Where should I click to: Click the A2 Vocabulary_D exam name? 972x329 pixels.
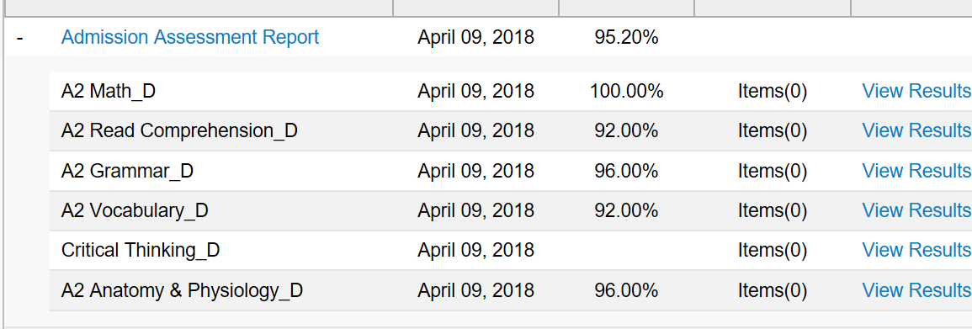click(x=135, y=211)
